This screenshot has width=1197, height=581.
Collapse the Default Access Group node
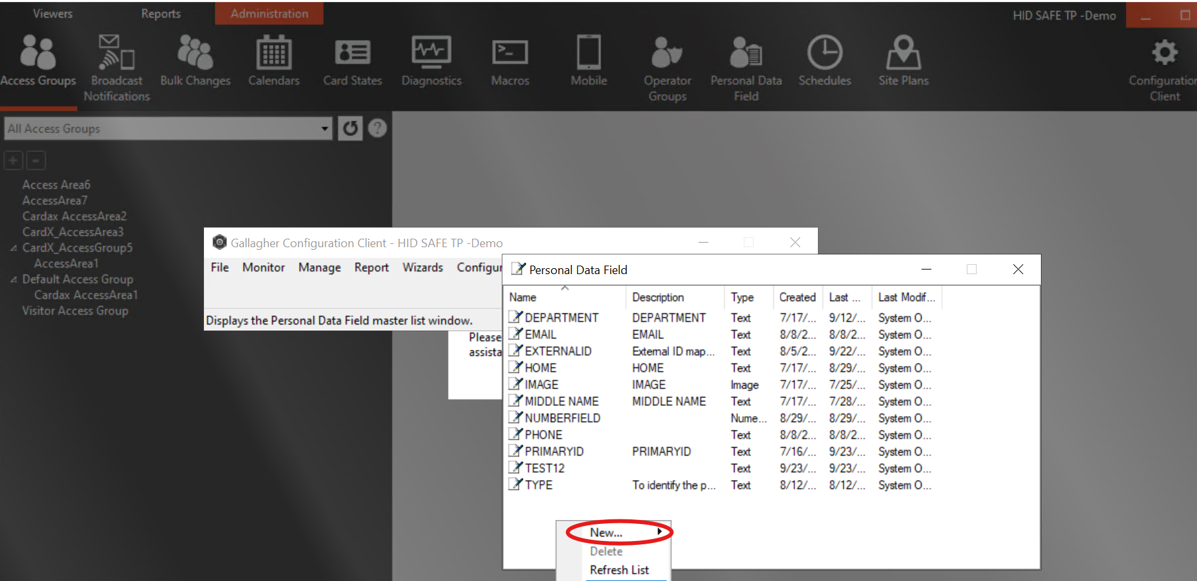coord(14,279)
